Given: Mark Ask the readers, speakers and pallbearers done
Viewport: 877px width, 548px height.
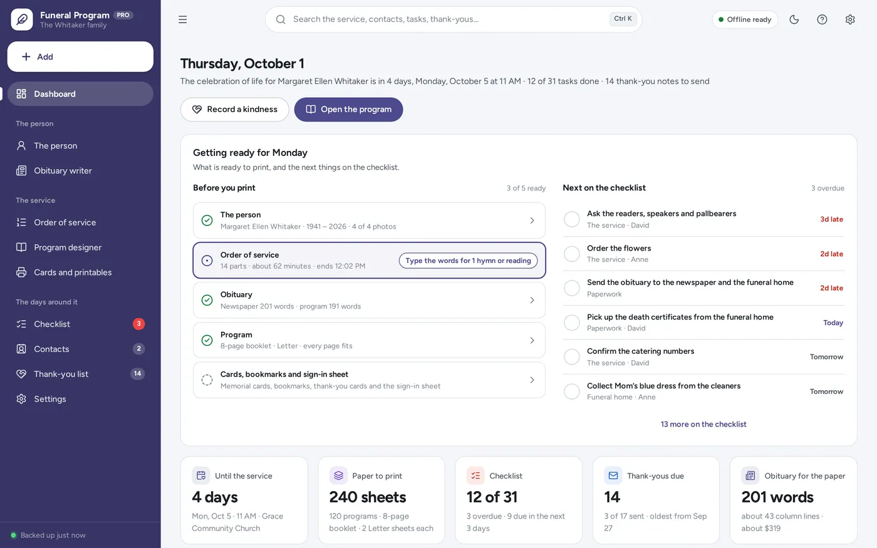Looking at the screenshot, I should [572, 219].
